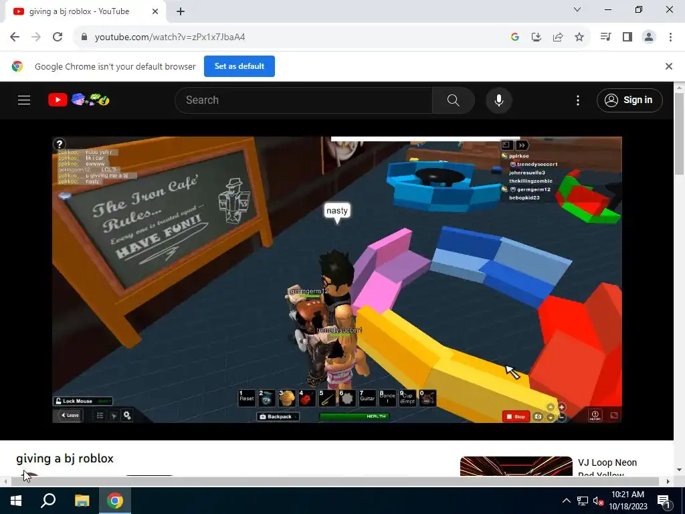Show hidden system tray icons
The image size is (685, 514).
(566, 501)
